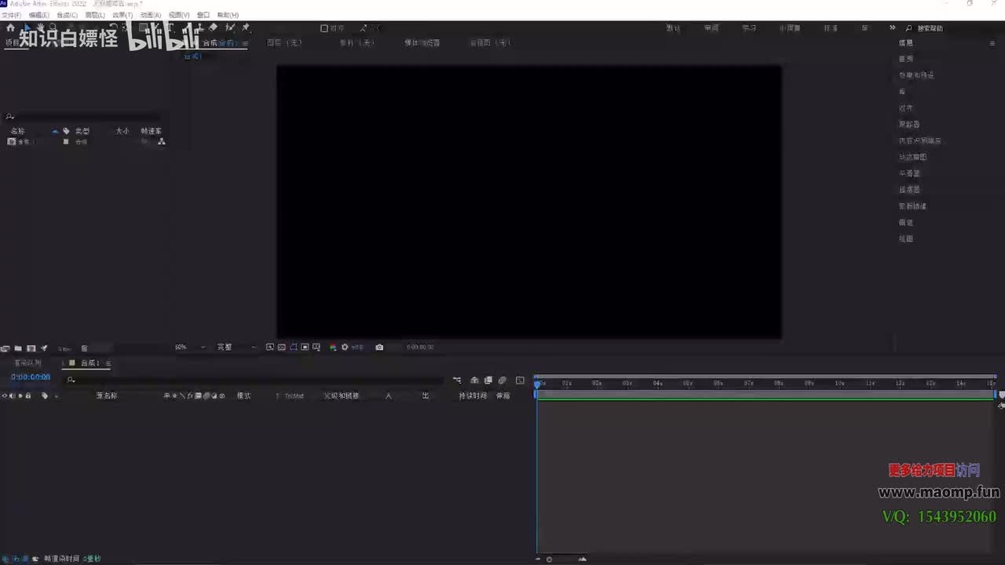Click the work area end handle
1005x565 pixels.
[996, 394]
